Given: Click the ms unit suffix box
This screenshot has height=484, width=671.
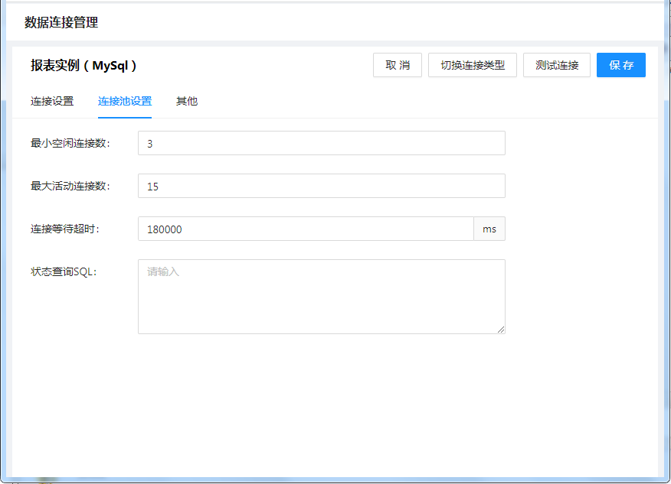Looking at the screenshot, I should tap(489, 229).
